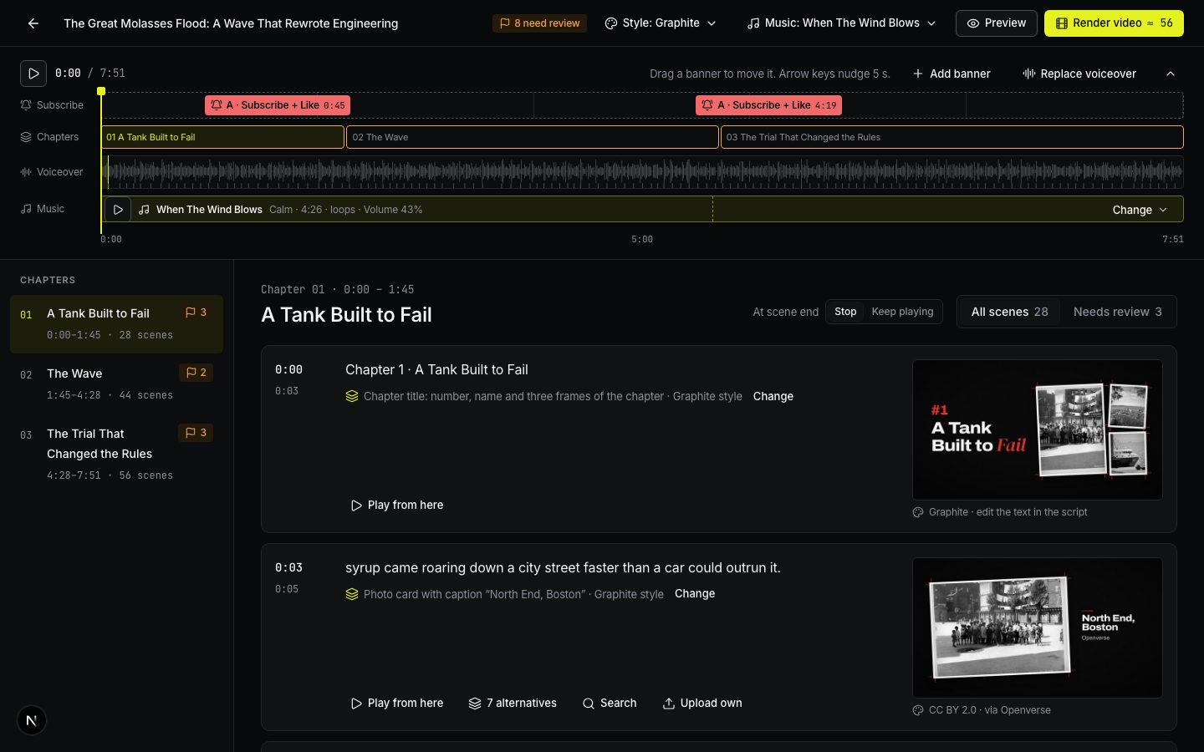
Task: Click the palette icon in Style: Graphite
Action: point(611,23)
